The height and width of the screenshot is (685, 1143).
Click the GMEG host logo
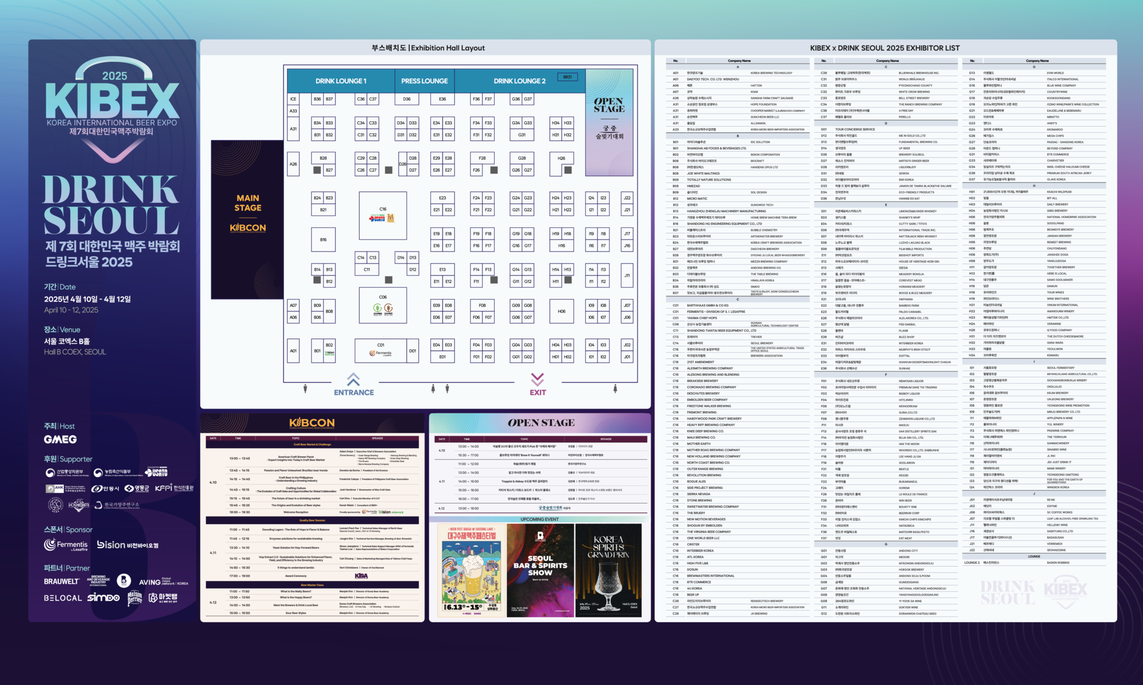point(60,439)
